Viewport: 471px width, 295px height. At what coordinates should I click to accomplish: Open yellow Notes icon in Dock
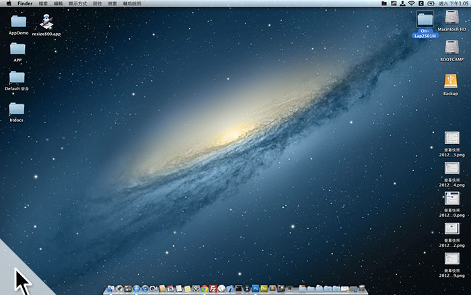[x=188, y=289]
